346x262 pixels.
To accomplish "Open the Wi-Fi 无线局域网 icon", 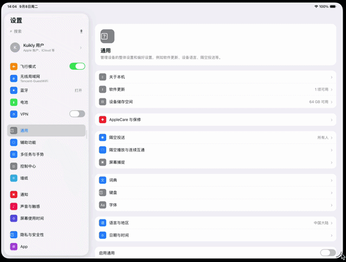I will [x=14, y=78].
